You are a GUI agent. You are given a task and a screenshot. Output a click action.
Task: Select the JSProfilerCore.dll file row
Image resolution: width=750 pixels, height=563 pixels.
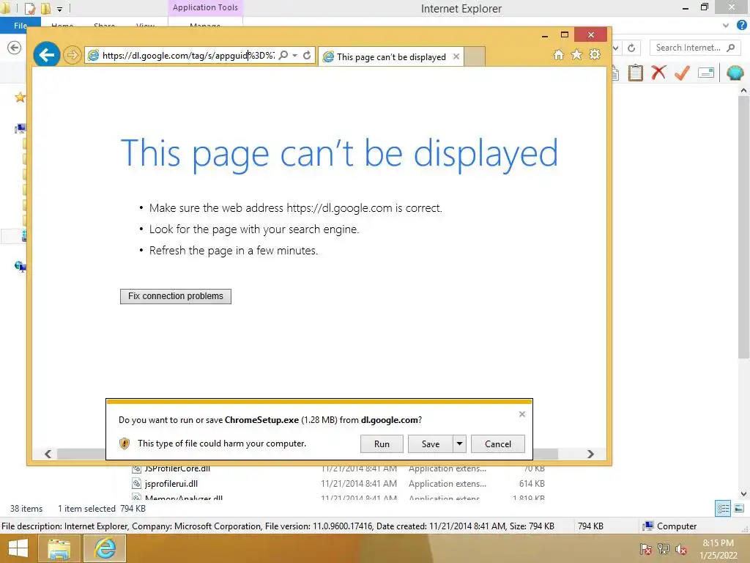coord(338,468)
